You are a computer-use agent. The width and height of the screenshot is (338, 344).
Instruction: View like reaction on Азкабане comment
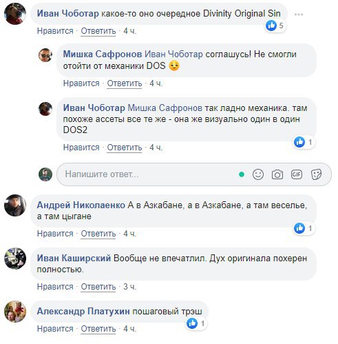click(x=304, y=228)
